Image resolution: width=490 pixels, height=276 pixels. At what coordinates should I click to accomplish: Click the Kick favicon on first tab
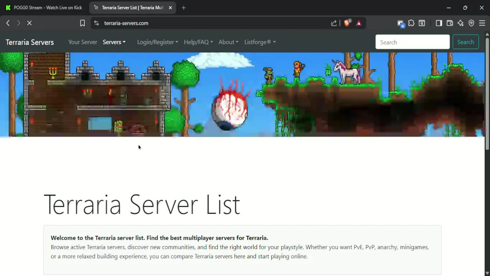point(8,8)
